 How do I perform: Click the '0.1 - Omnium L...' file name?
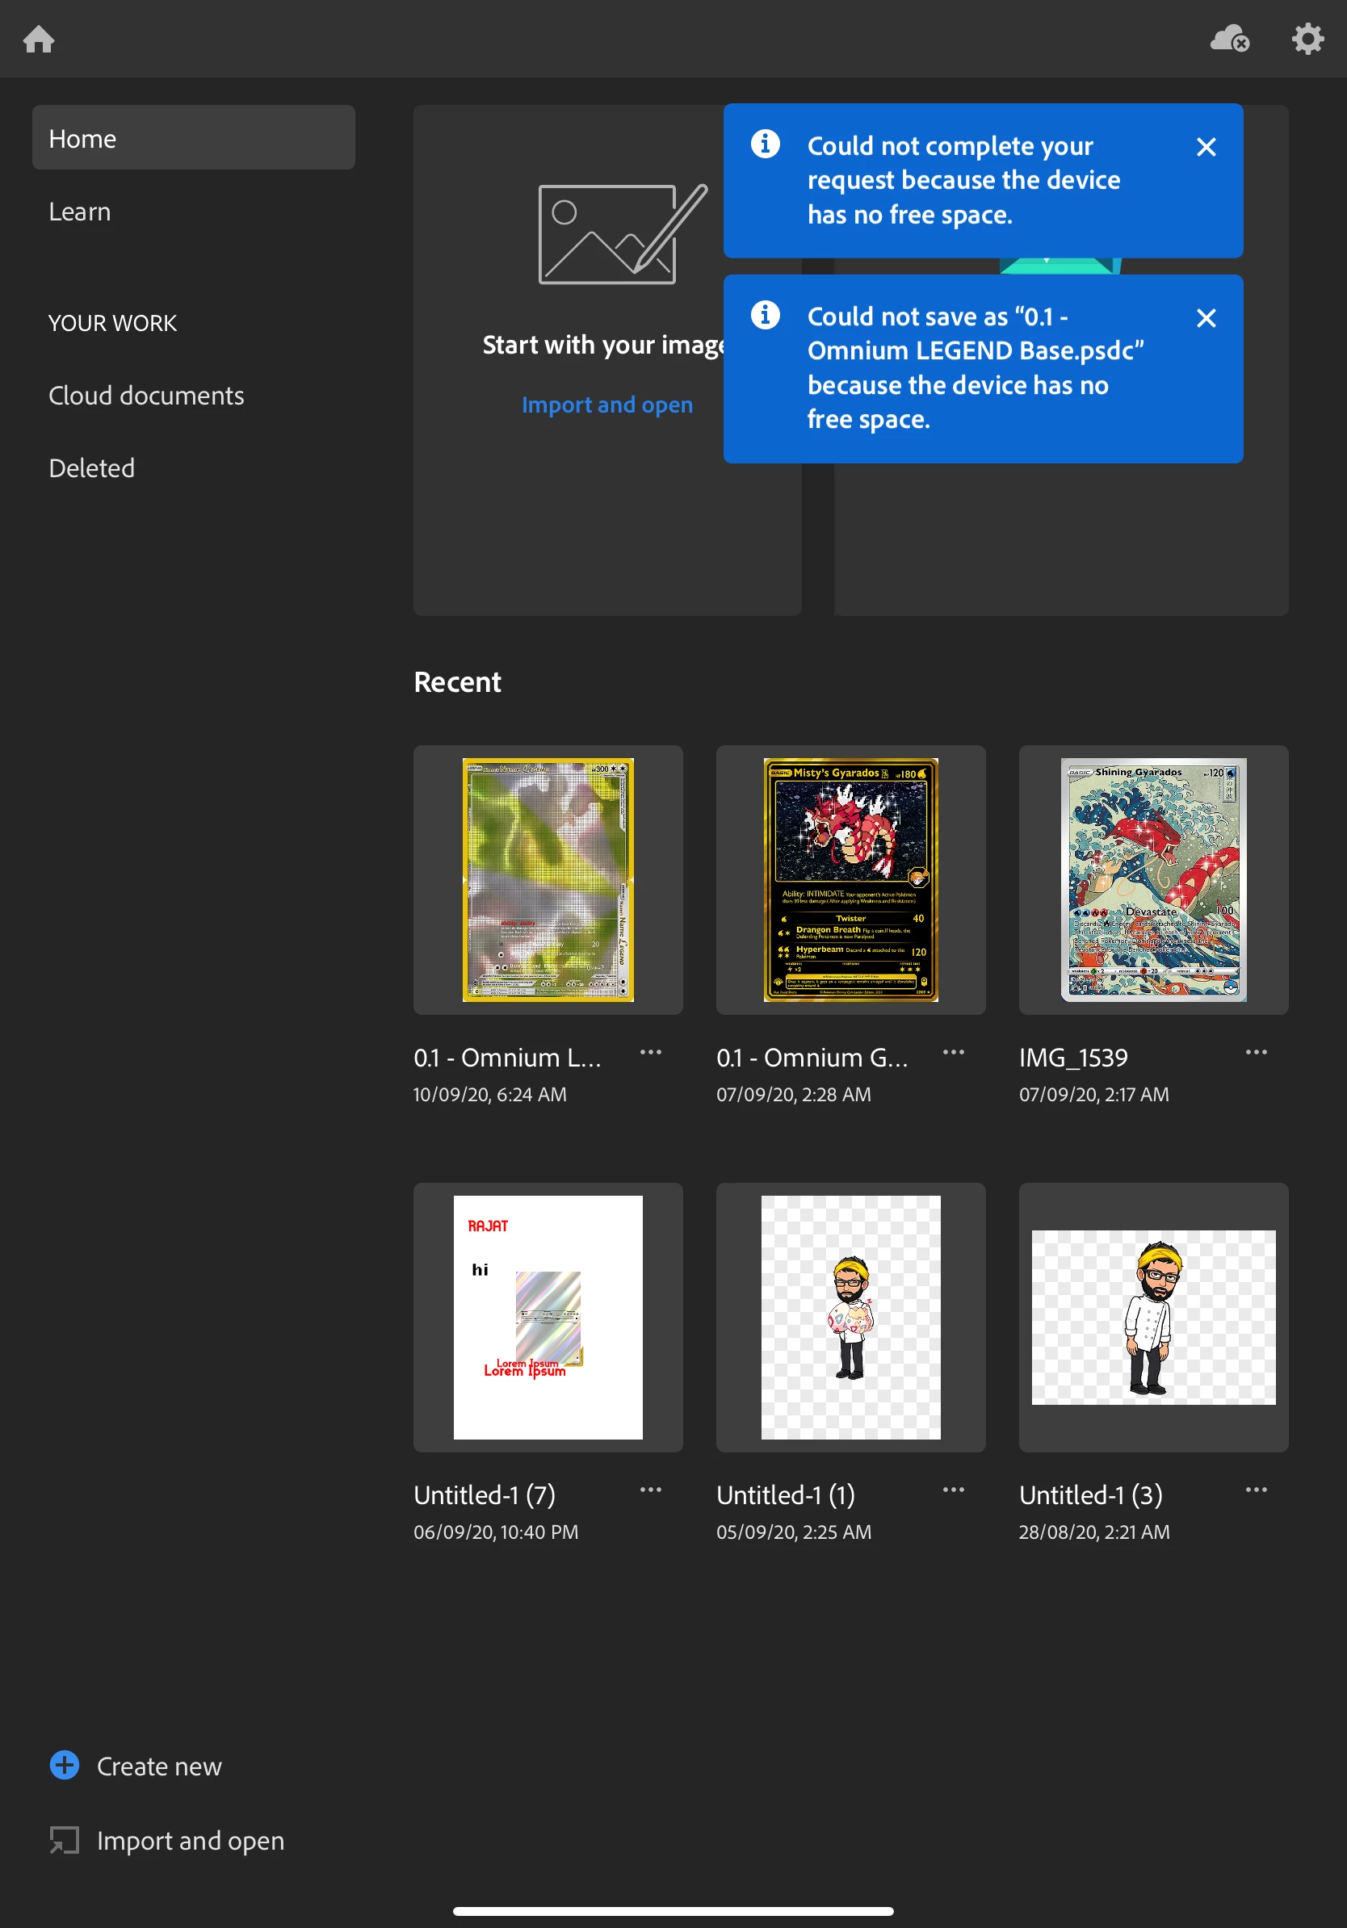pyautogui.click(x=507, y=1057)
